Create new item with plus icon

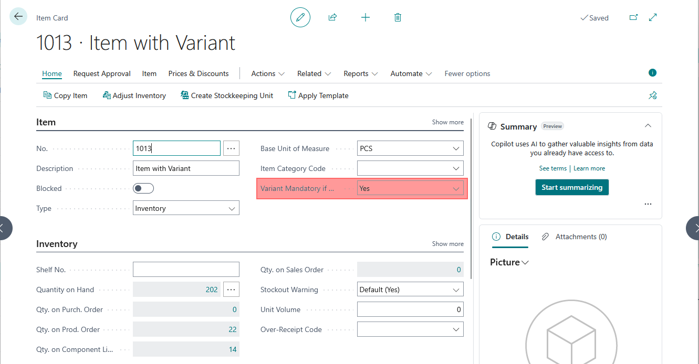(366, 17)
